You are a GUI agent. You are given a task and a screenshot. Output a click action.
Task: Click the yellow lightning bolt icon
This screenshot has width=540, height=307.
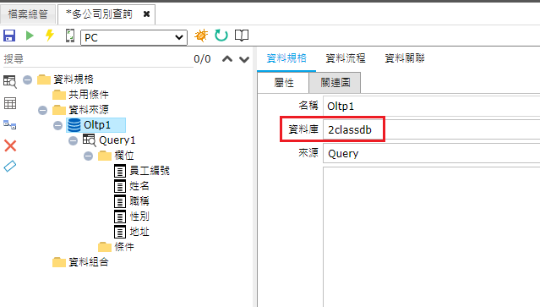50,36
